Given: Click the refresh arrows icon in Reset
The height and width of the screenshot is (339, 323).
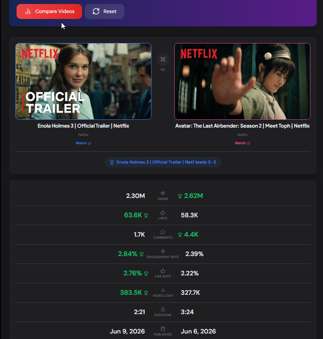Looking at the screenshot, I should click(x=96, y=11).
